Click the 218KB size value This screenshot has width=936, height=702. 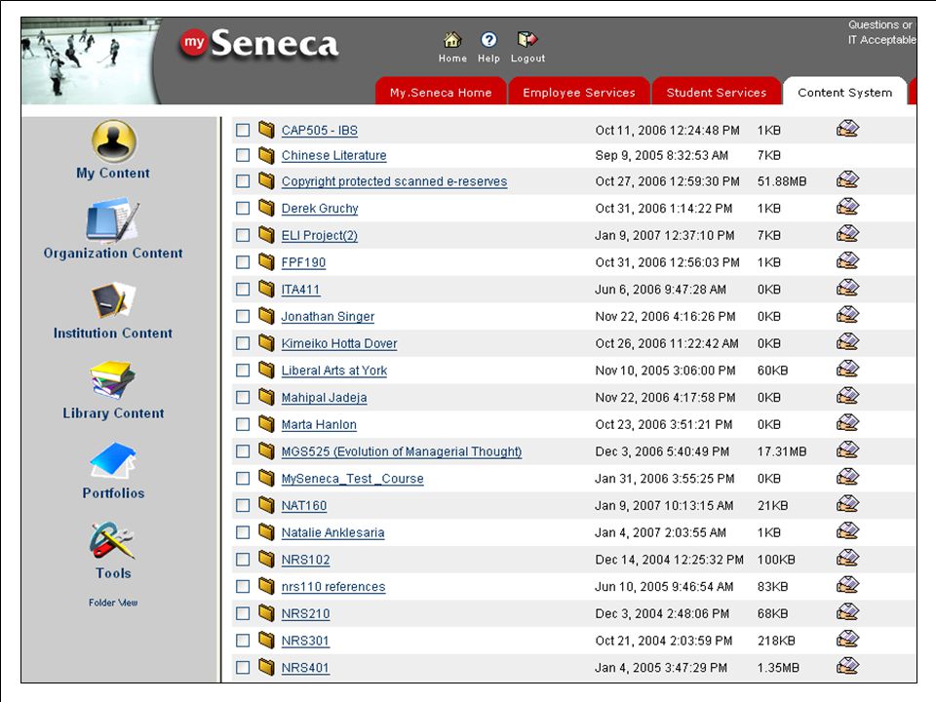[776, 641]
